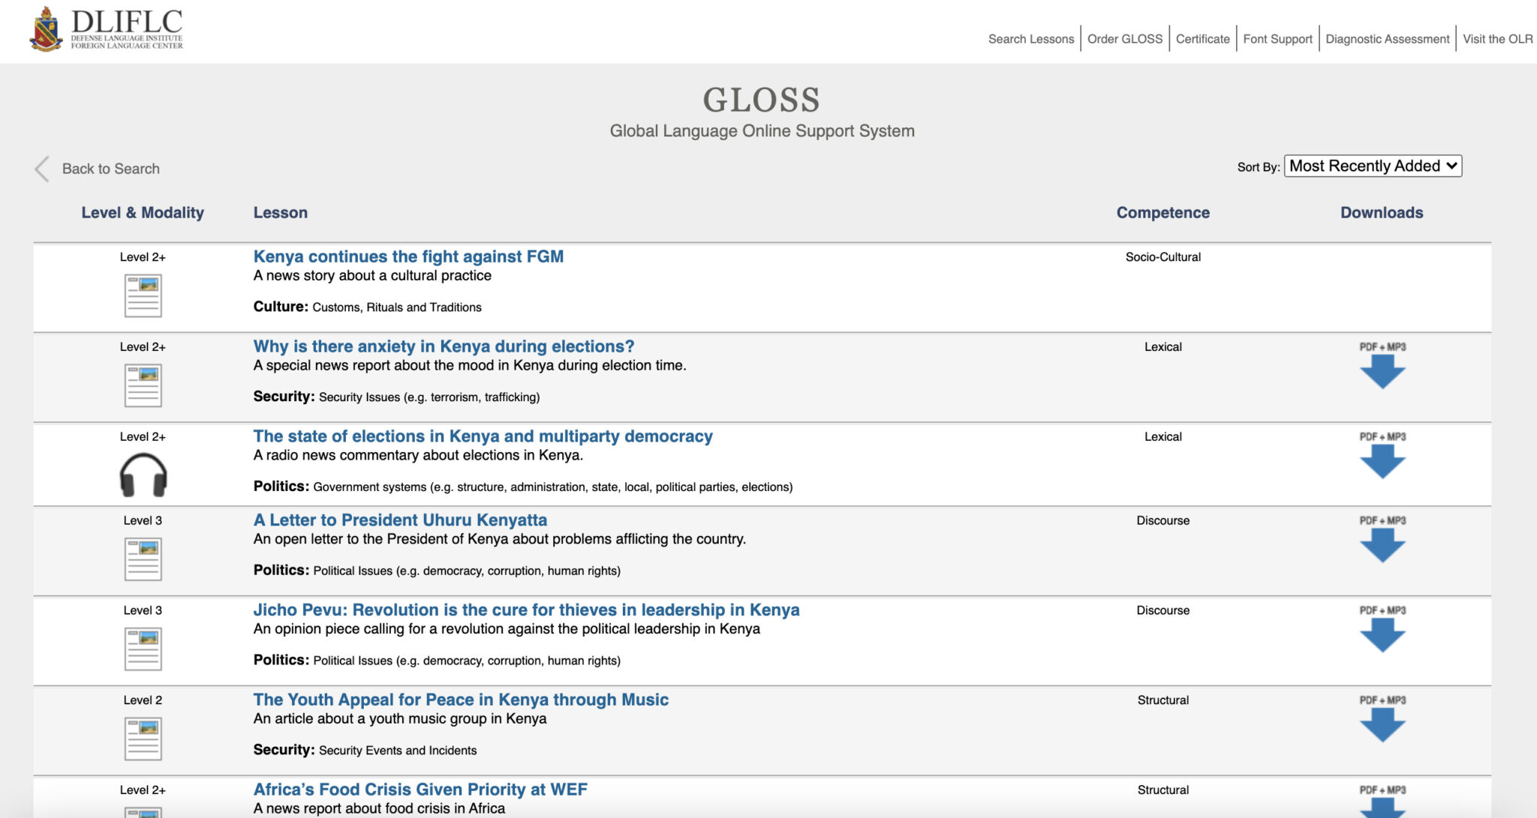Click Politics: Government systems topic text

(x=522, y=487)
